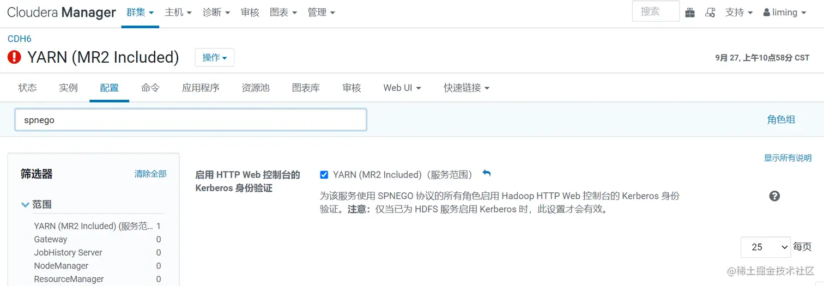Click the red YARN health error icon
824x286 pixels.
pyautogui.click(x=14, y=57)
